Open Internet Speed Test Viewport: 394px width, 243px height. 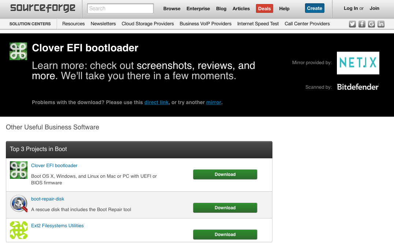[x=258, y=24]
